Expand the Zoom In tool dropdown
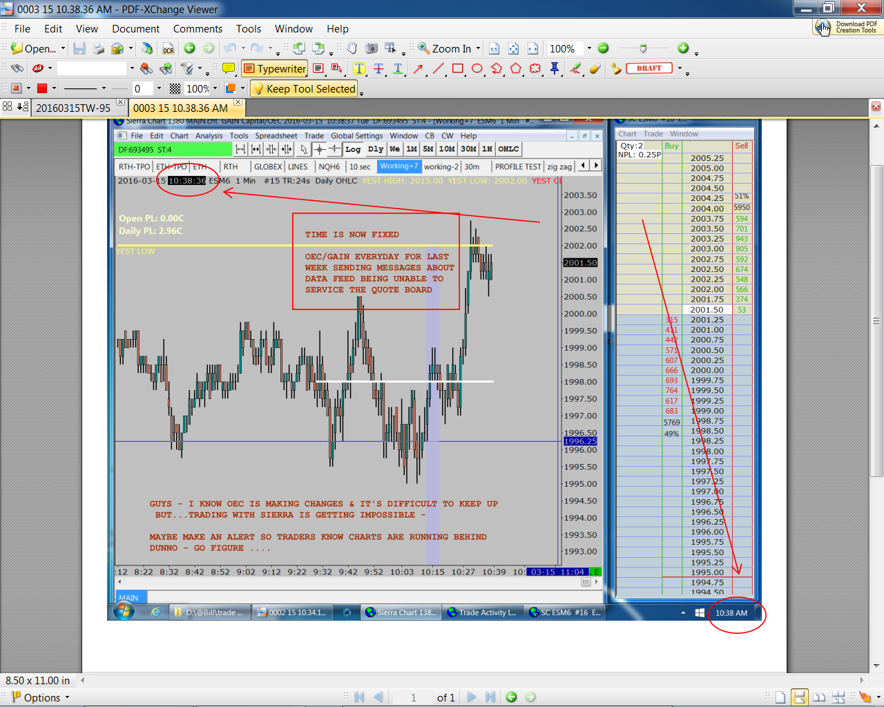The image size is (884, 707). point(478,48)
